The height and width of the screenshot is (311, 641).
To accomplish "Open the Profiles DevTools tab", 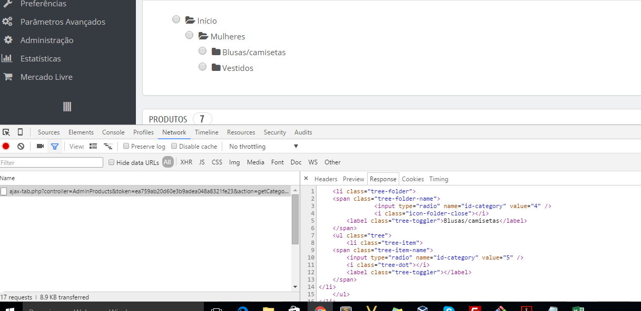I will coord(143,132).
